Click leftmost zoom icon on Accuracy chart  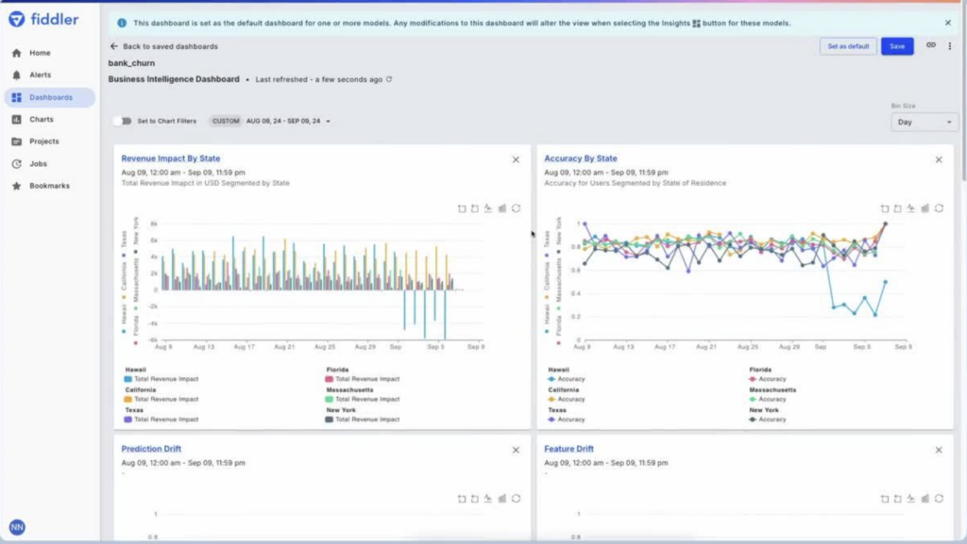885,208
